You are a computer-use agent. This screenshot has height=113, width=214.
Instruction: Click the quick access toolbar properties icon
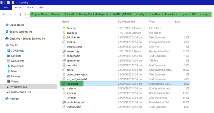[x=8, y=2]
